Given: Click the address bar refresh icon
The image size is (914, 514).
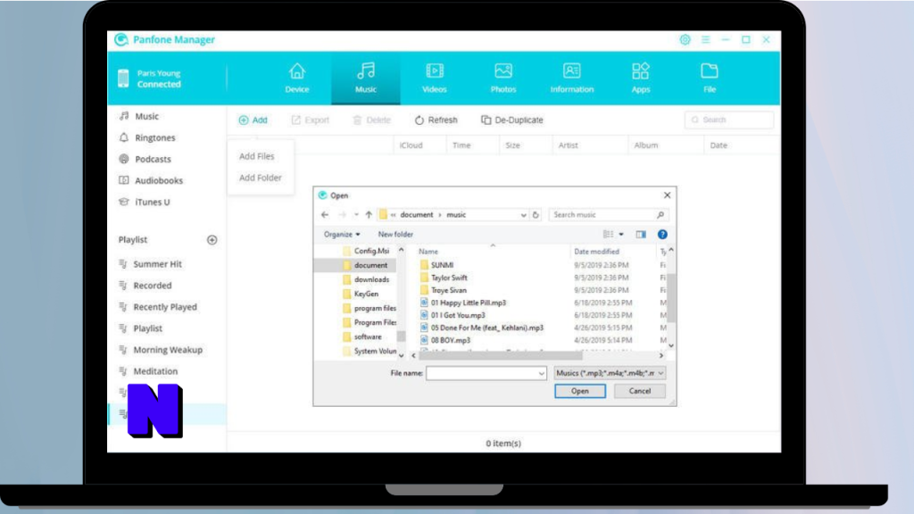Looking at the screenshot, I should (536, 215).
